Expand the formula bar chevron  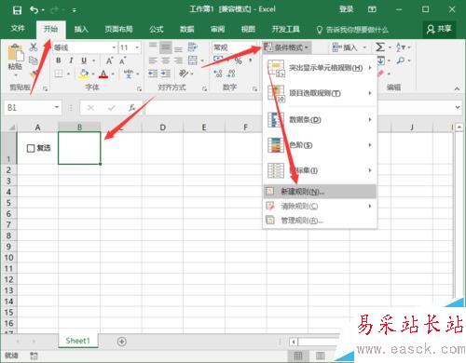pyautogui.click(x=458, y=107)
